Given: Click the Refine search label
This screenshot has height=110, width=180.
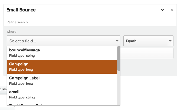Looking at the screenshot, I should [x=17, y=22].
